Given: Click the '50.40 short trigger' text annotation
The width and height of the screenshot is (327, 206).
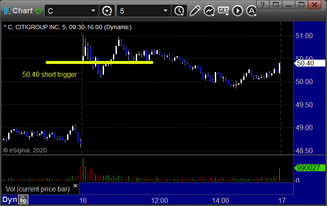Looking at the screenshot, I should pyautogui.click(x=50, y=74).
